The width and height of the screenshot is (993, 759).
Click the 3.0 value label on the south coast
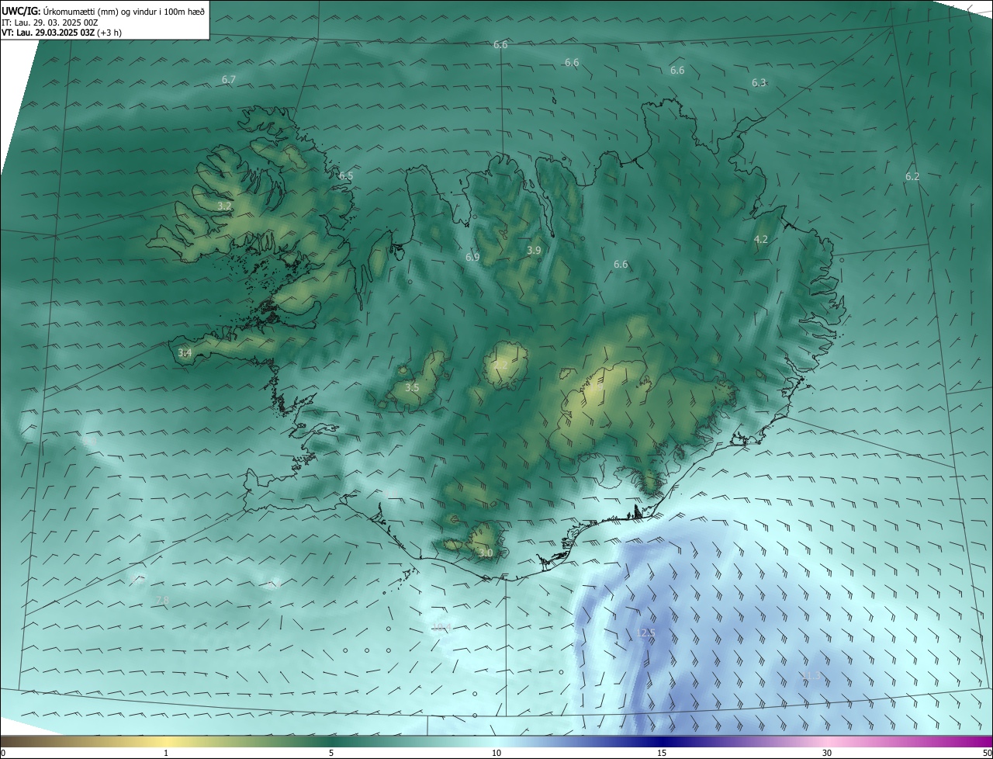pos(486,553)
